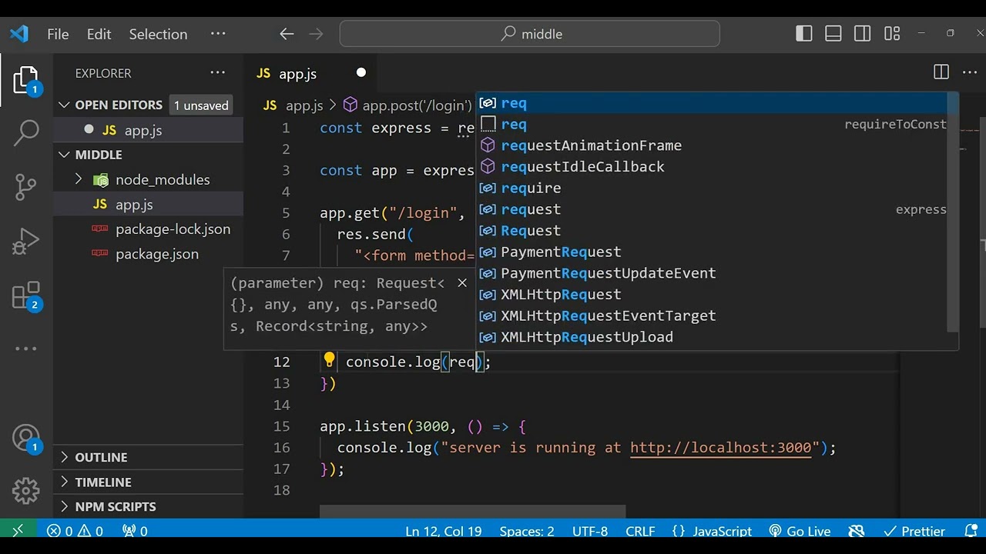Open the Search view icon
Image resolution: width=986 pixels, height=554 pixels.
coord(26,132)
